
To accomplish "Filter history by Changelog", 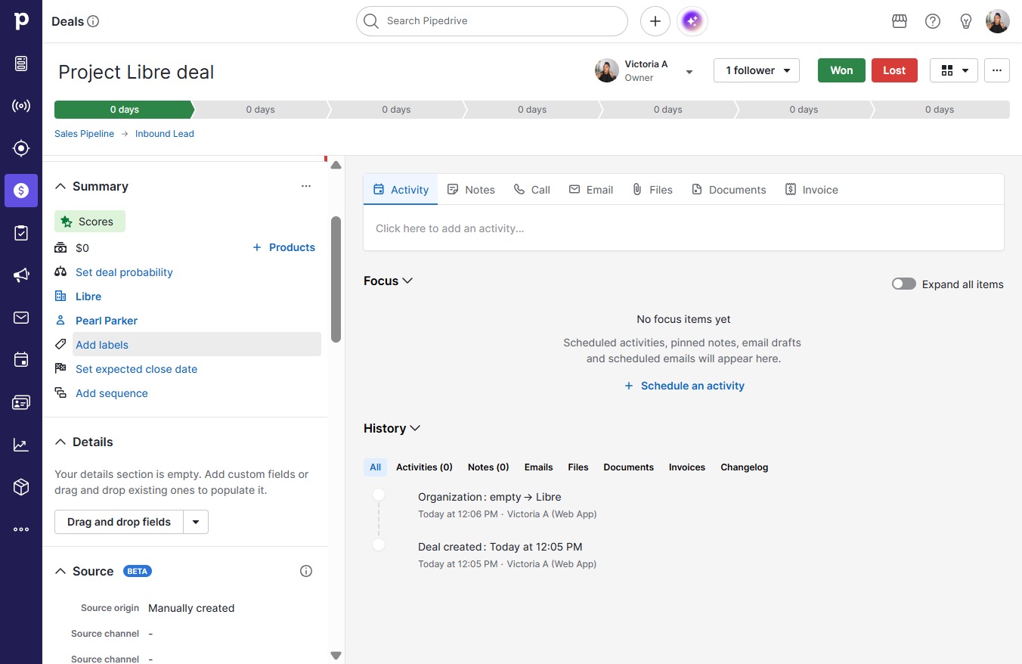I will click(744, 467).
